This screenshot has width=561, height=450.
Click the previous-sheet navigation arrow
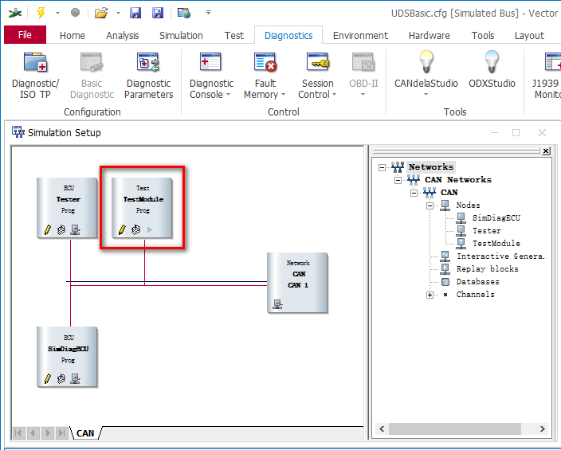[33, 433]
